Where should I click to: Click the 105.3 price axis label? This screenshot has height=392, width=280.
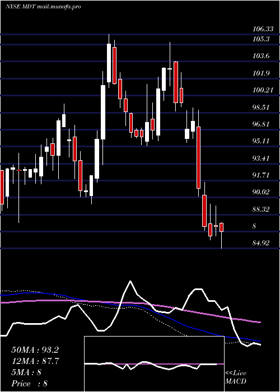262,39
